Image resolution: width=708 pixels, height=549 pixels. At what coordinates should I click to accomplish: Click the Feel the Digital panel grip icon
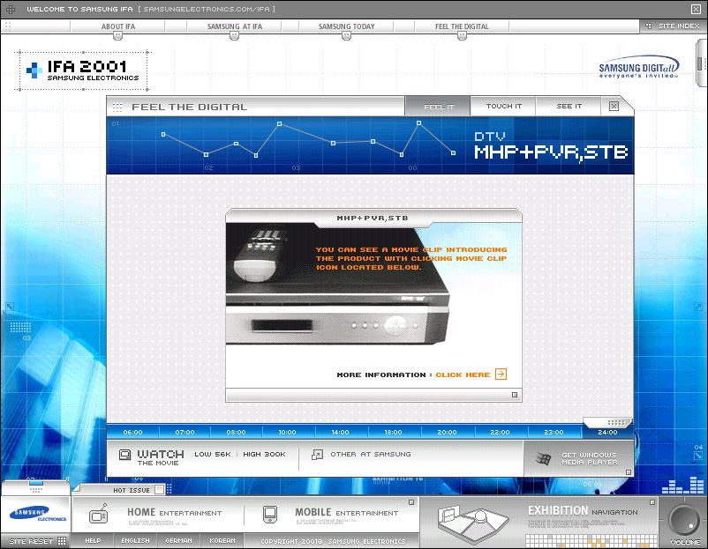(117, 107)
